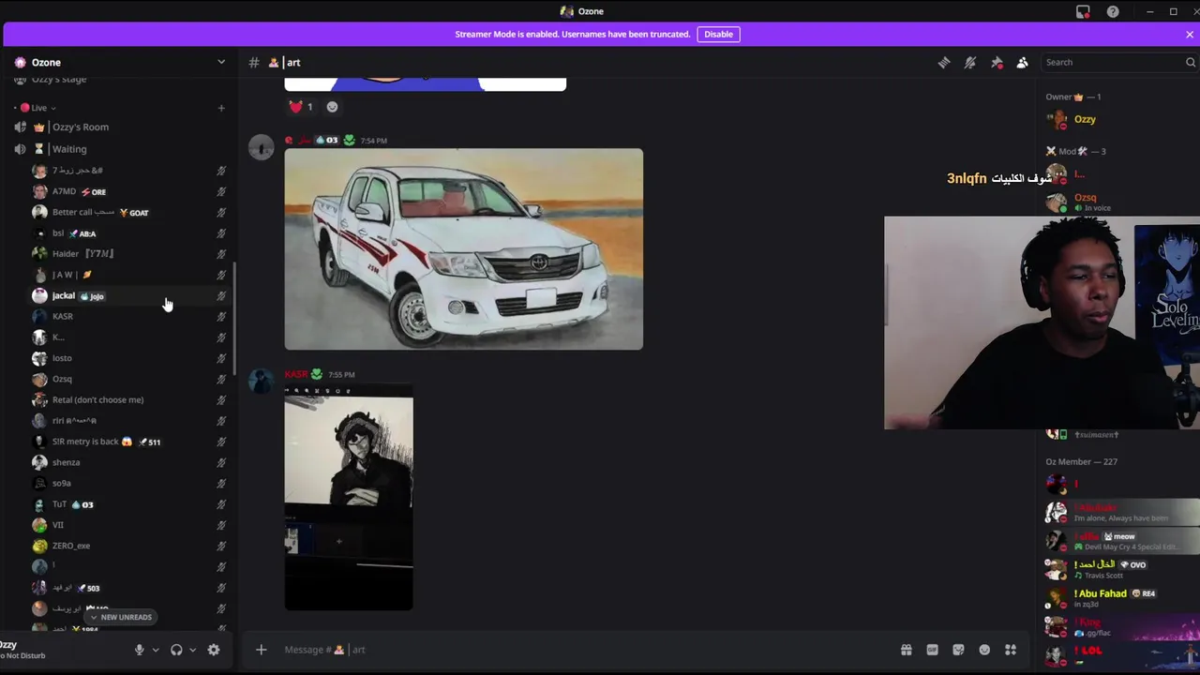Click mute icon on shenza row
The height and width of the screenshot is (675, 1200).
[221, 462]
